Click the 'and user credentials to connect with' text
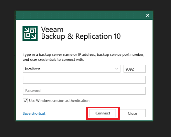The width and height of the screenshot is (171, 137). pos(53,60)
